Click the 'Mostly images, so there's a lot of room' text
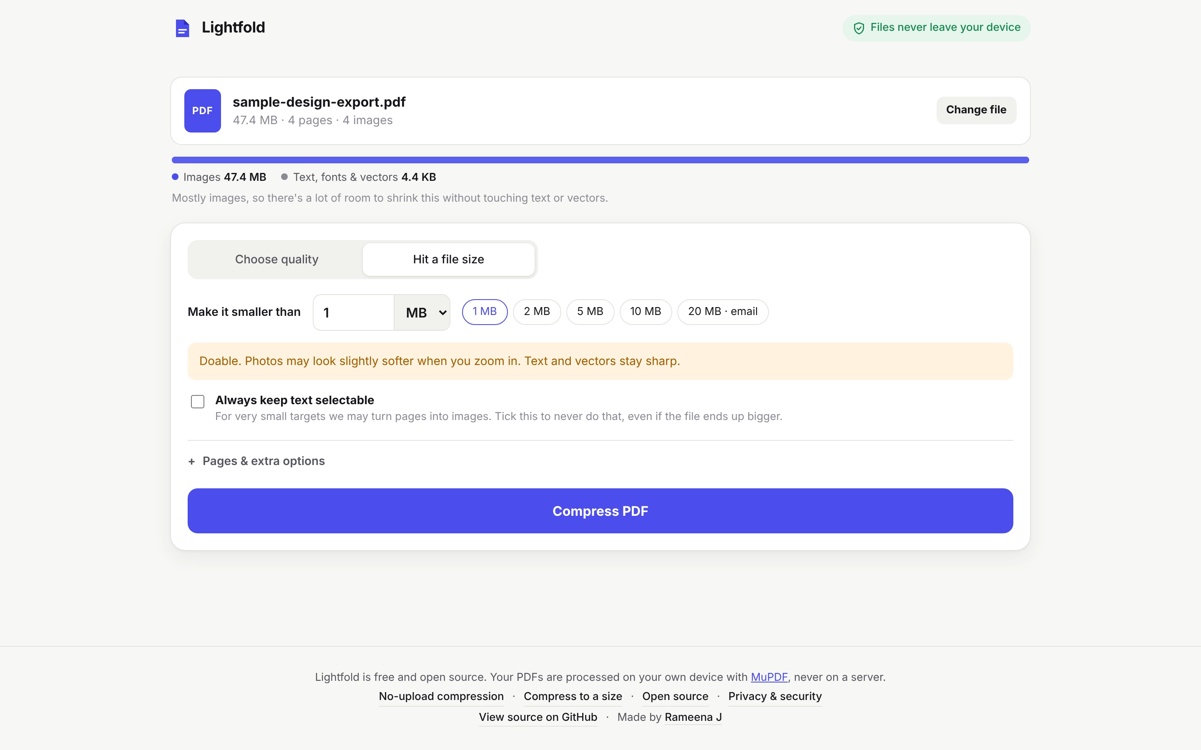 coord(389,198)
